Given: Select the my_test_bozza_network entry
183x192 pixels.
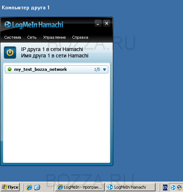Looking at the screenshot, I should 57,69.
